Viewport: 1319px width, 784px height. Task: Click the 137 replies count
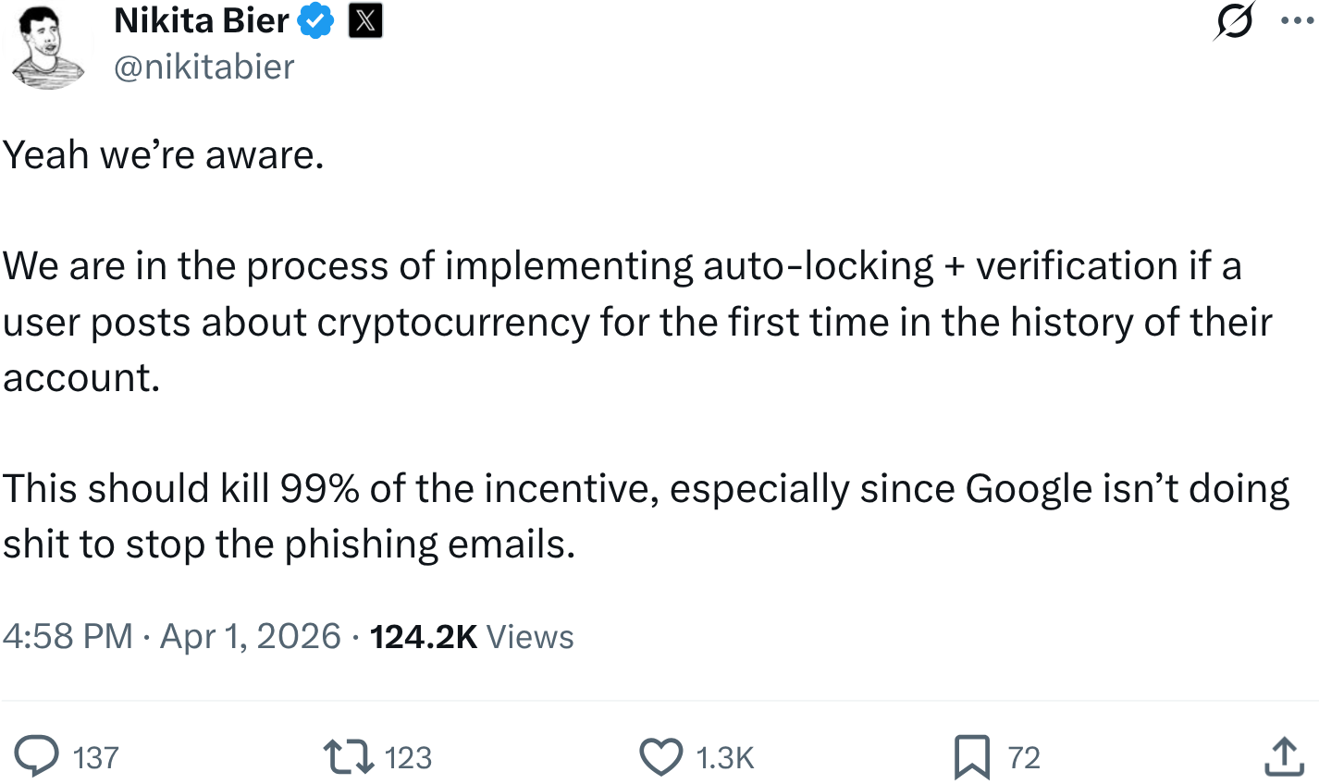coord(96,758)
